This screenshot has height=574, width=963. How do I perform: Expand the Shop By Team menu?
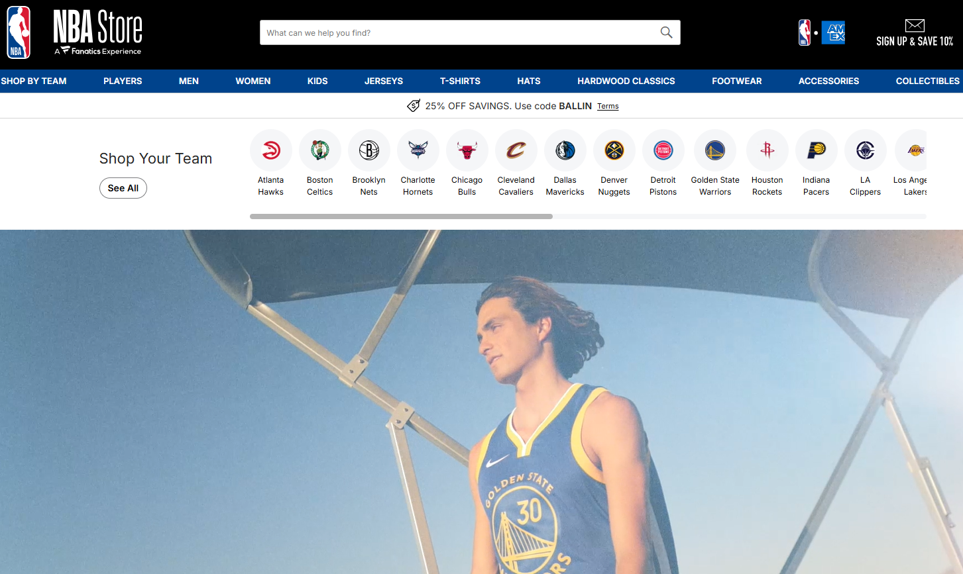pos(34,81)
